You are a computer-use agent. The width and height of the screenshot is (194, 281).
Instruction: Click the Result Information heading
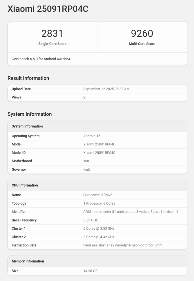click(x=28, y=78)
